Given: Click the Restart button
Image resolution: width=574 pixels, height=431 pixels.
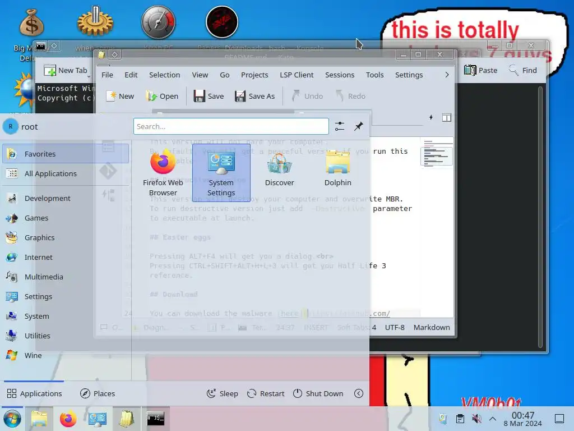Looking at the screenshot, I should tap(266, 393).
